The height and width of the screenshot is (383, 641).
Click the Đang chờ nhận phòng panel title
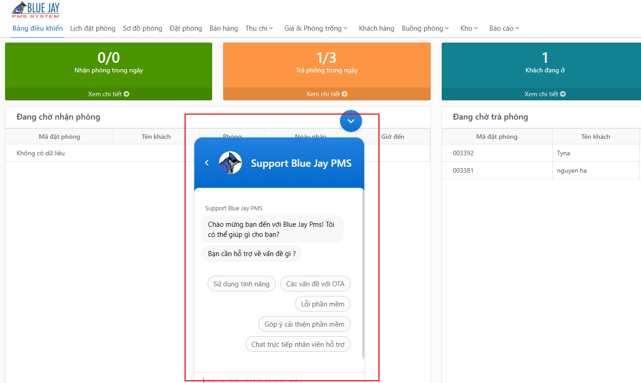click(x=58, y=117)
